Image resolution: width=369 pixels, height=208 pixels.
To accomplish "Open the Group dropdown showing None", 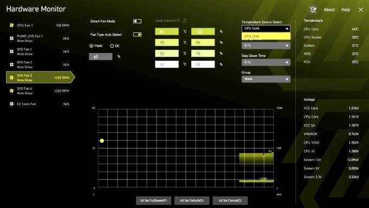I will tap(266, 79).
